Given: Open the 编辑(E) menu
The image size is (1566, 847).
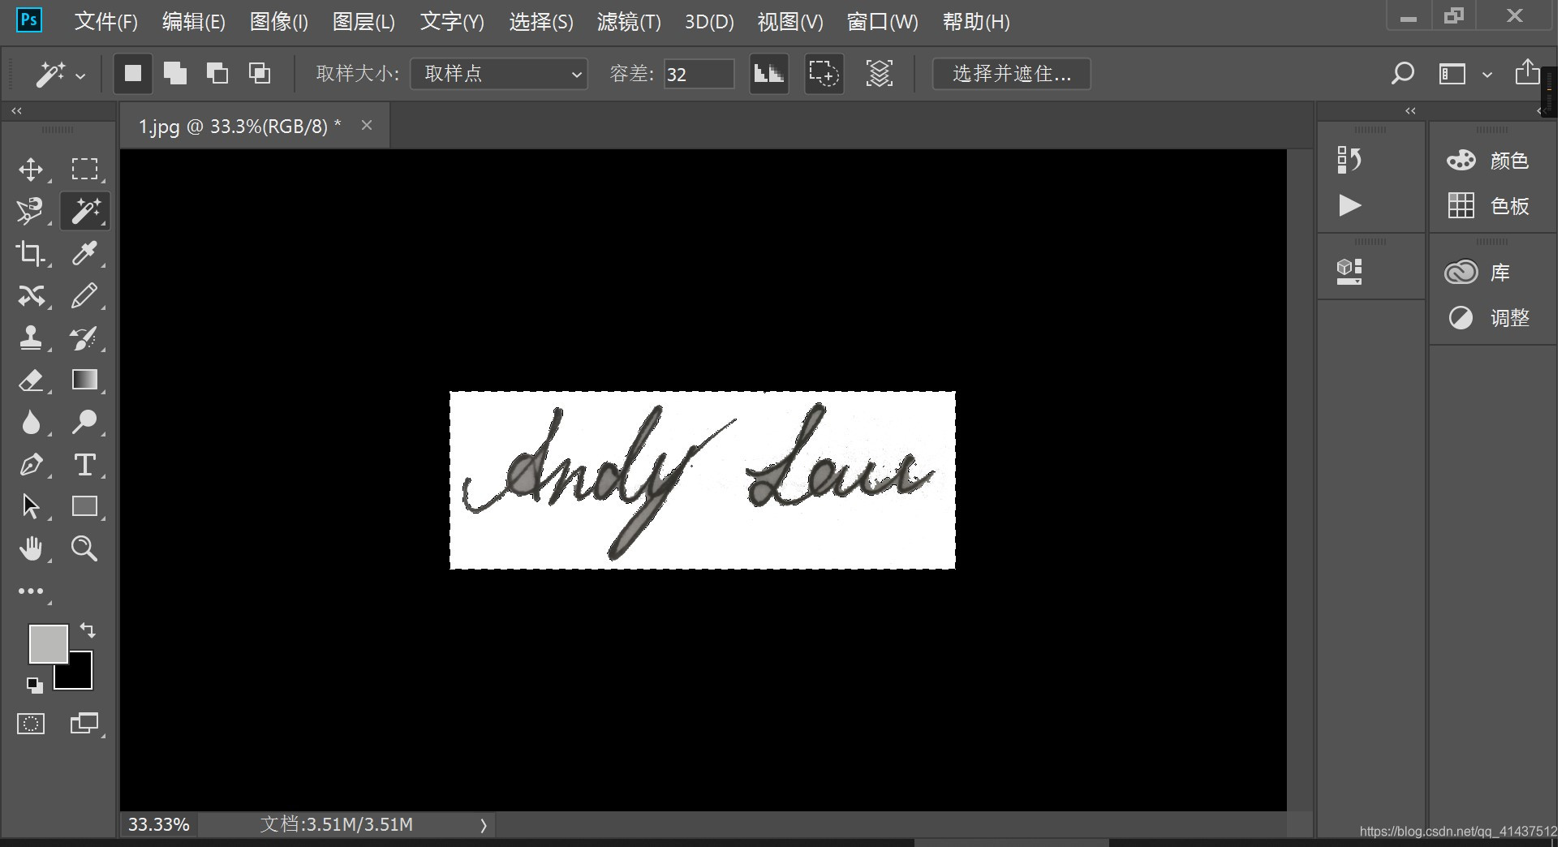Looking at the screenshot, I should (x=194, y=22).
